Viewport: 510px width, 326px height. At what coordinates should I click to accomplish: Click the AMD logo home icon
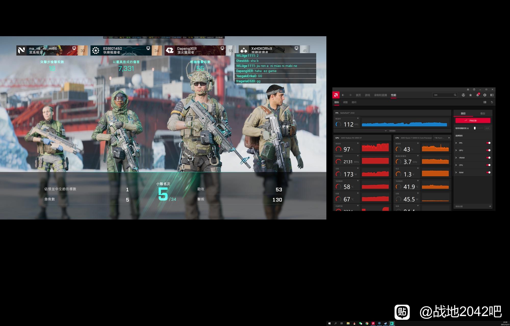pyautogui.click(x=336, y=95)
